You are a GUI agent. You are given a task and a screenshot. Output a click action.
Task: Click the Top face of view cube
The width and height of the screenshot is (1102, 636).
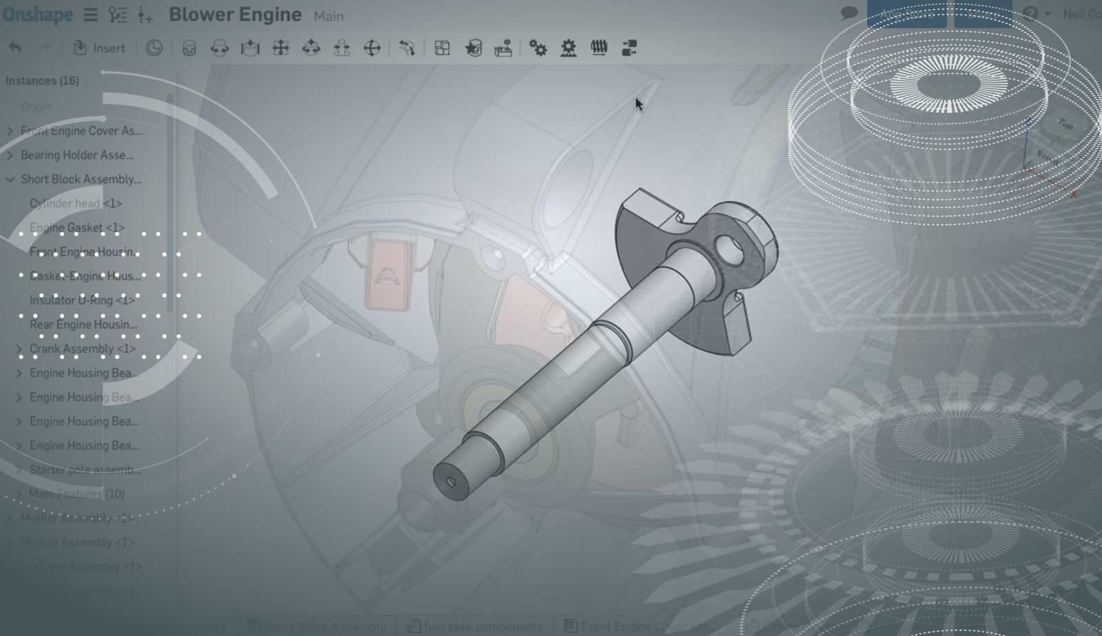point(1065,125)
